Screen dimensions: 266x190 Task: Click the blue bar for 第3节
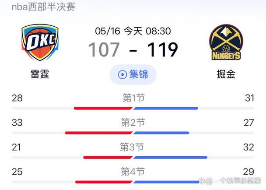[x=170, y=158]
